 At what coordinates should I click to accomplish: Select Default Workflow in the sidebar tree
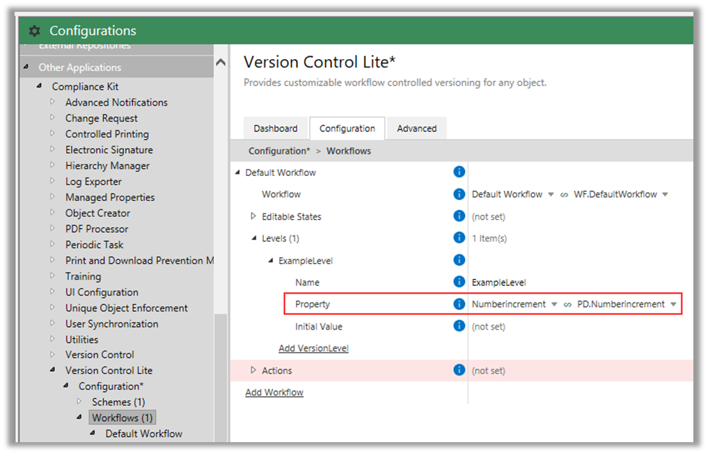point(143,433)
